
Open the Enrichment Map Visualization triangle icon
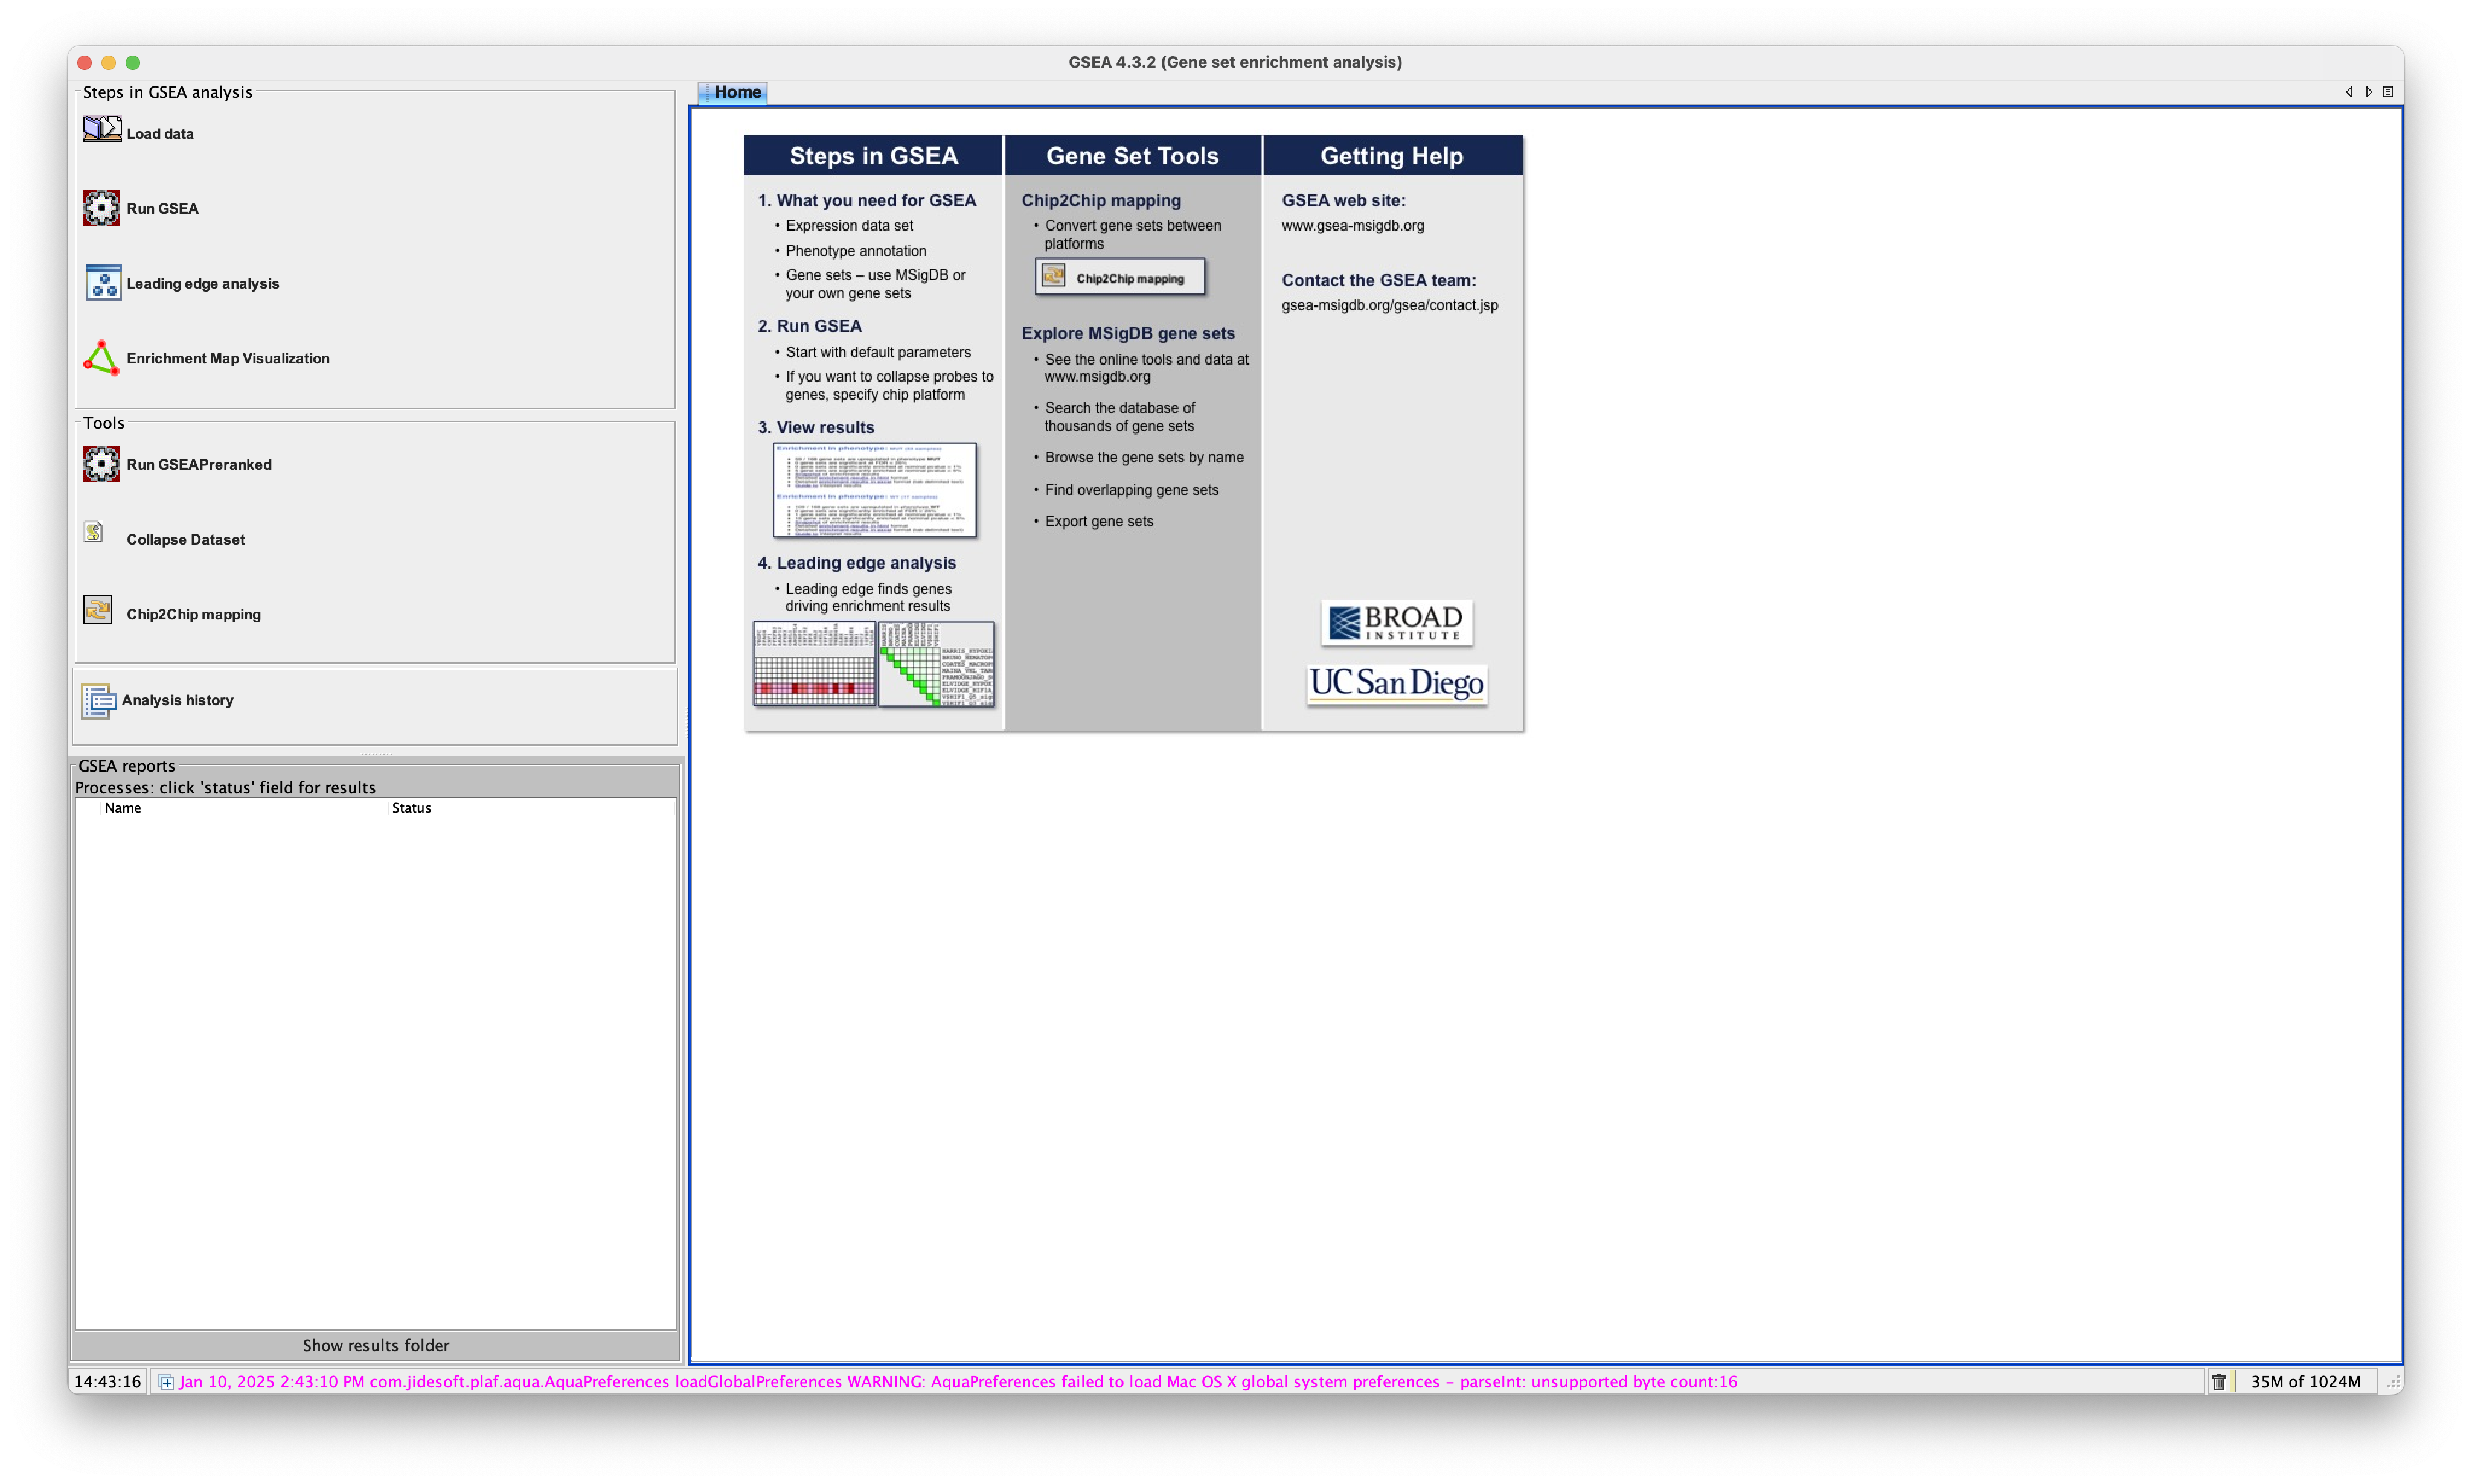pos(101,358)
